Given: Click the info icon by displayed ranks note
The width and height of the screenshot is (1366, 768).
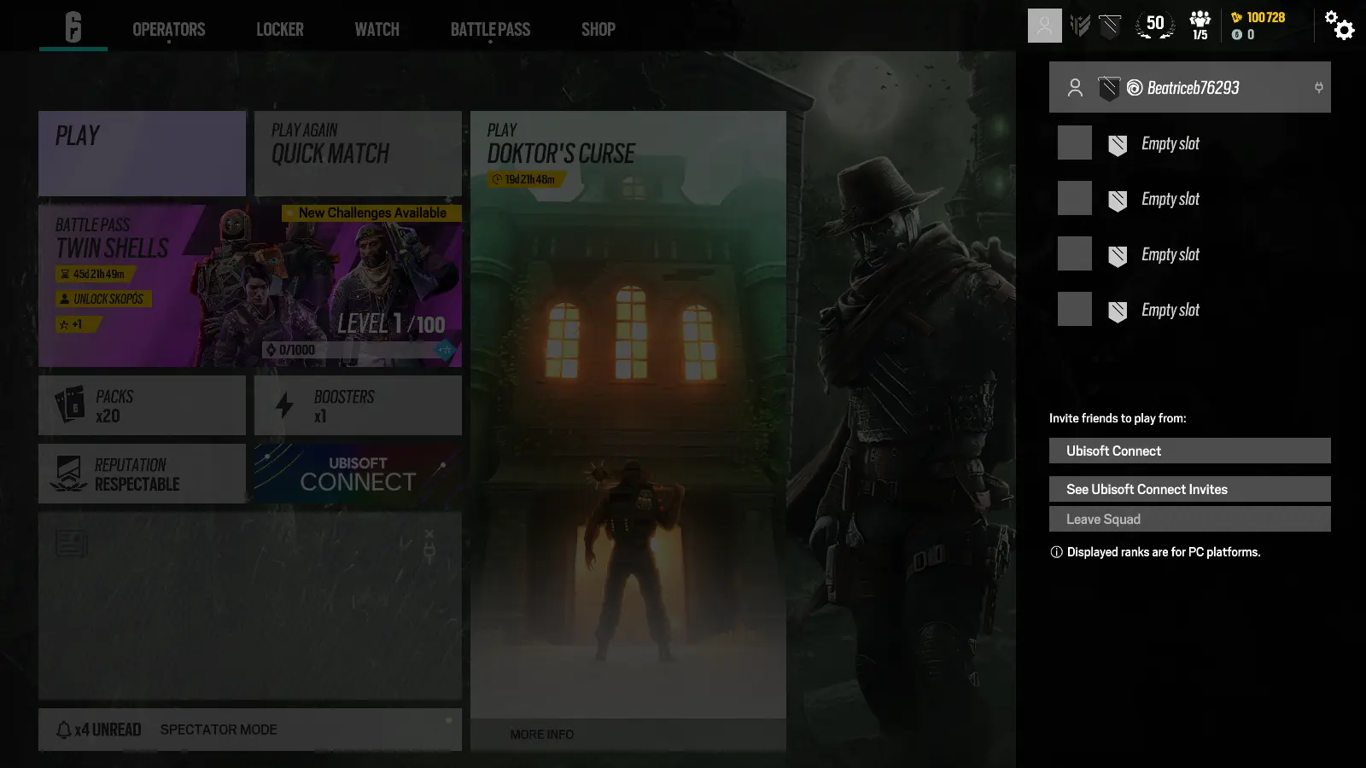Looking at the screenshot, I should (x=1056, y=552).
